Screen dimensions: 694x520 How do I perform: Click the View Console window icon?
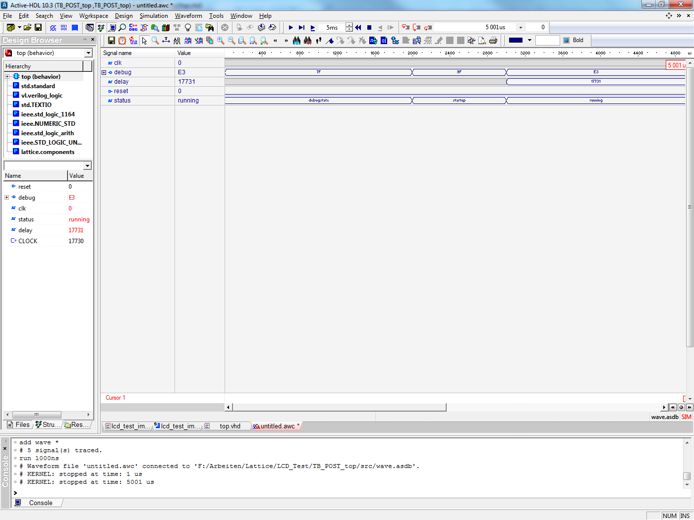click(113, 28)
